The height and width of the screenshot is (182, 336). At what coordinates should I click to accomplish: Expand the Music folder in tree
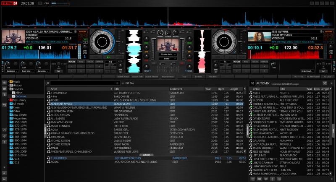(x=9, y=82)
